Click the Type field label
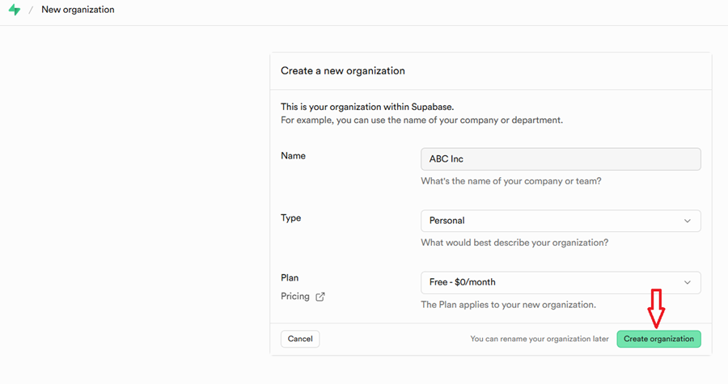This screenshot has width=728, height=384. (290, 217)
